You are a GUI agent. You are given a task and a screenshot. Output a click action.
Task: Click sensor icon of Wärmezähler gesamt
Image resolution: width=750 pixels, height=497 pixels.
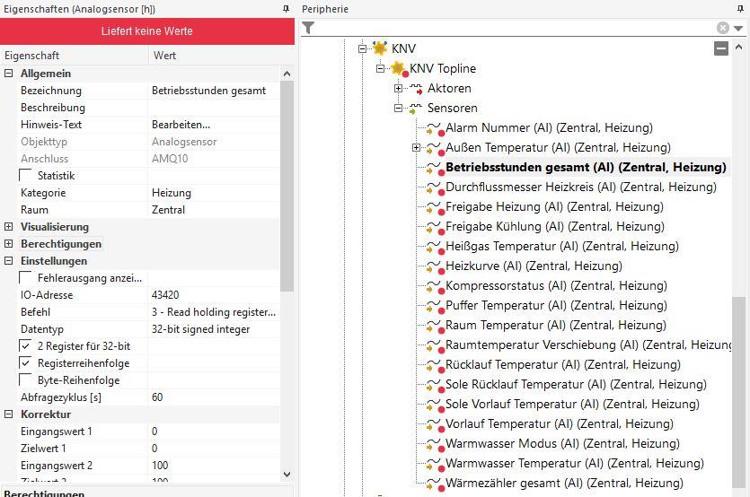click(x=435, y=484)
